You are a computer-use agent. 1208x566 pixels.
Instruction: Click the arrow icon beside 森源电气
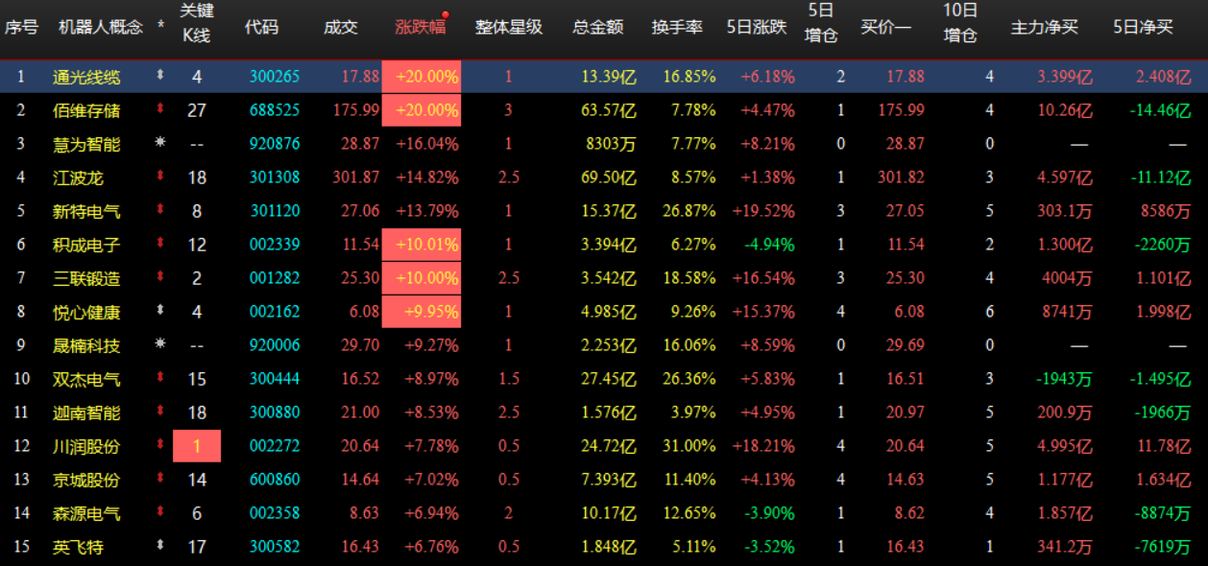160,513
